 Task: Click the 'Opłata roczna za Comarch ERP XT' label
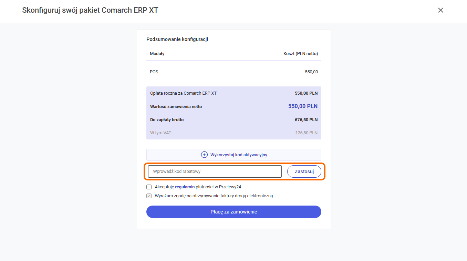[x=183, y=93]
